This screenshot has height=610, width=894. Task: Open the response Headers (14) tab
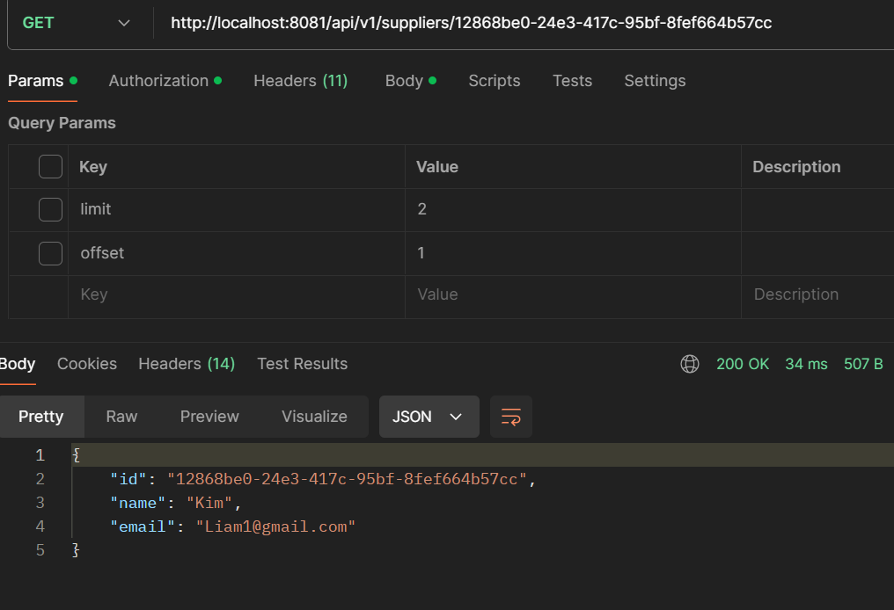tap(187, 364)
